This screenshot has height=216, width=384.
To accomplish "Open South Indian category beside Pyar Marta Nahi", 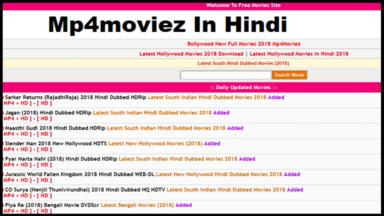I will (178, 159).
